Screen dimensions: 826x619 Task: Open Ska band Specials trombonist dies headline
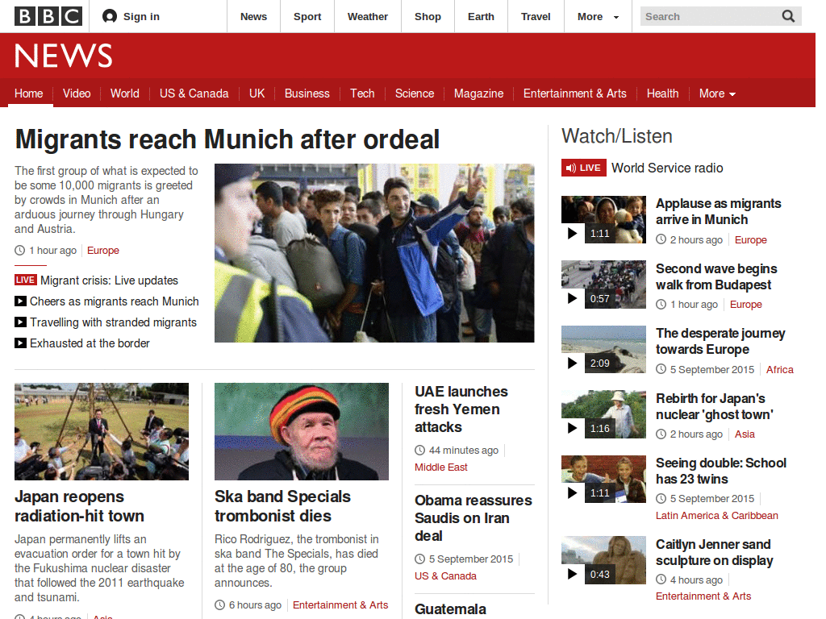pos(282,506)
